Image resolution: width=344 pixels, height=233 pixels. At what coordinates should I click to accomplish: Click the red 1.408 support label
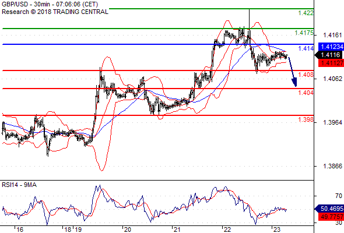click(306, 75)
